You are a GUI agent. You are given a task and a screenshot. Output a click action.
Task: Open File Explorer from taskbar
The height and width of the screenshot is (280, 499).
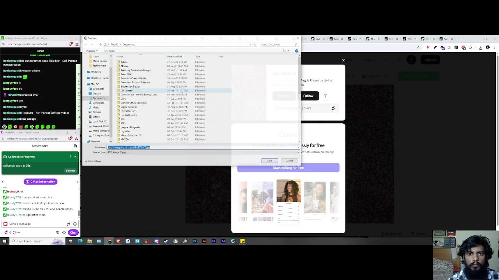(89, 241)
